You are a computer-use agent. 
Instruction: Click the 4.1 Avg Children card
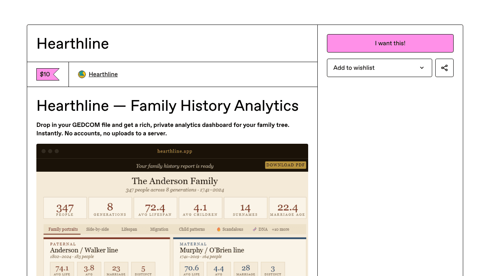pos(201,208)
